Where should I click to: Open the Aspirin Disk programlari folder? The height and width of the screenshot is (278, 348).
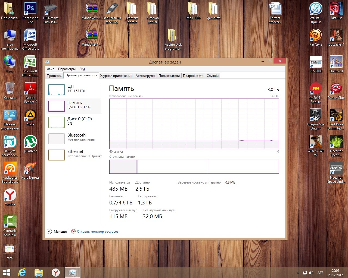tap(173, 40)
